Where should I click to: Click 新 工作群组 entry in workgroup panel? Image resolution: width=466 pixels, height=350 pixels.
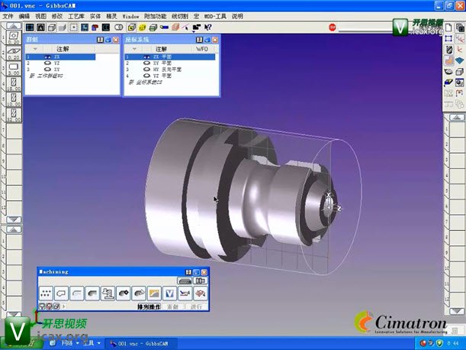[47, 76]
